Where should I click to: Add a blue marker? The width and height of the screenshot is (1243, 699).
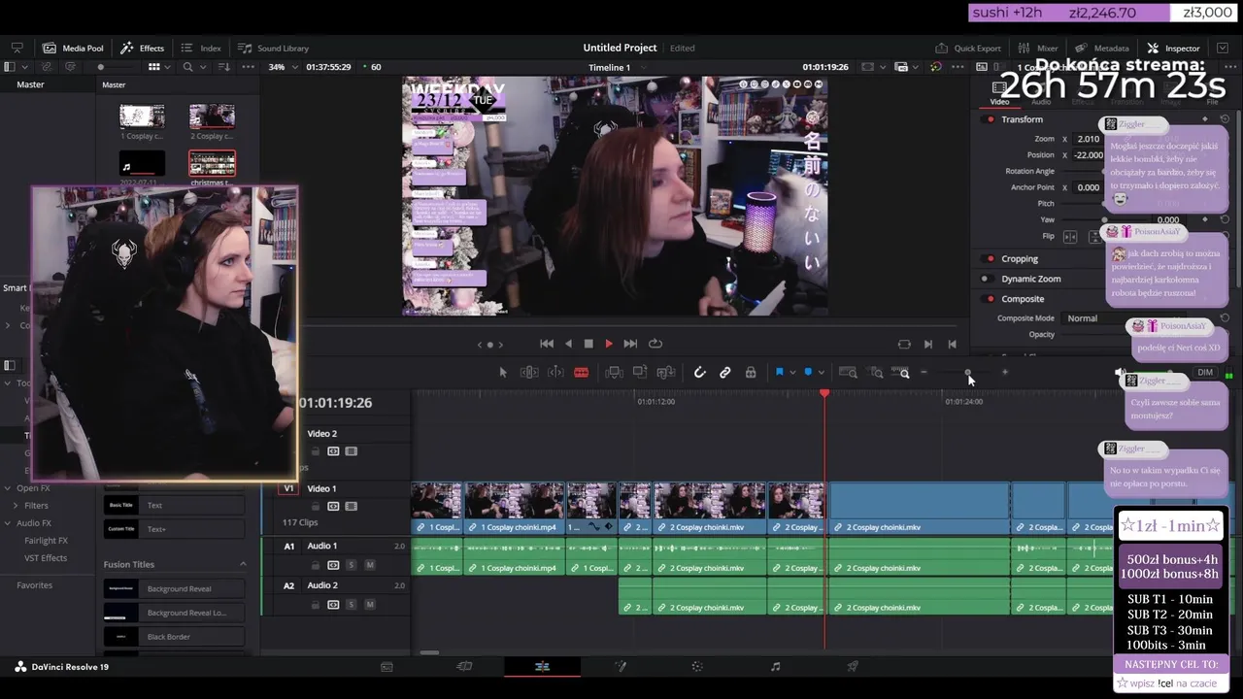tap(808, 373)
